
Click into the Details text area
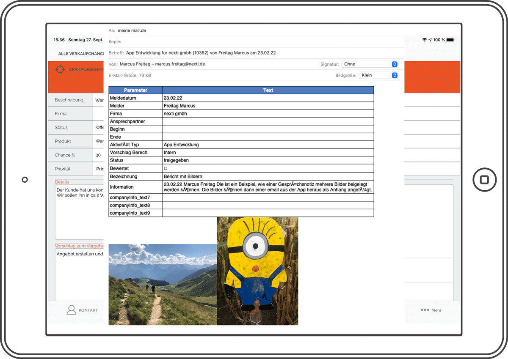79,211
